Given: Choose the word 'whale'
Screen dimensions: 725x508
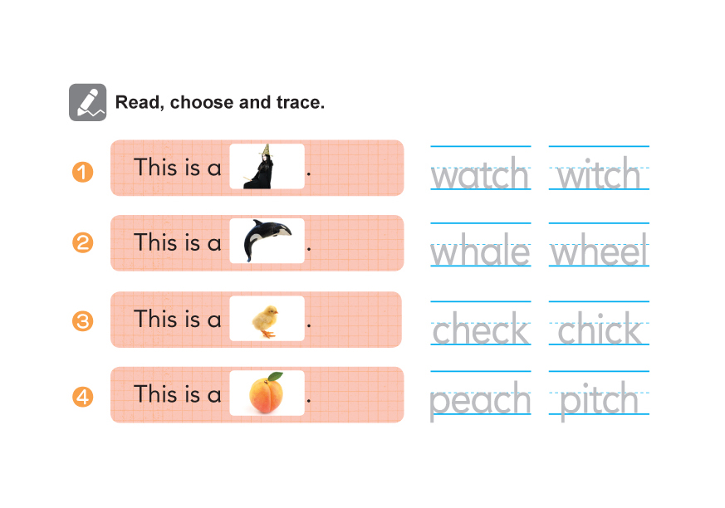Looking at the screenshot, I should 480,252.
